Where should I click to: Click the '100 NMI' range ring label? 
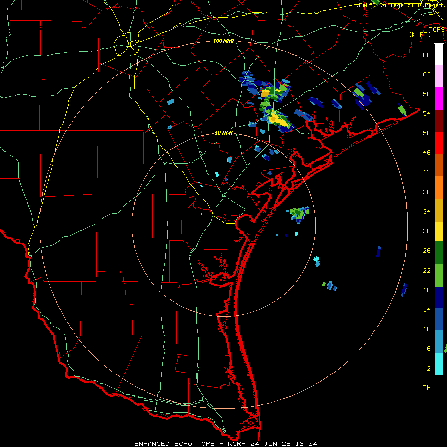click(x=223, y=41)
